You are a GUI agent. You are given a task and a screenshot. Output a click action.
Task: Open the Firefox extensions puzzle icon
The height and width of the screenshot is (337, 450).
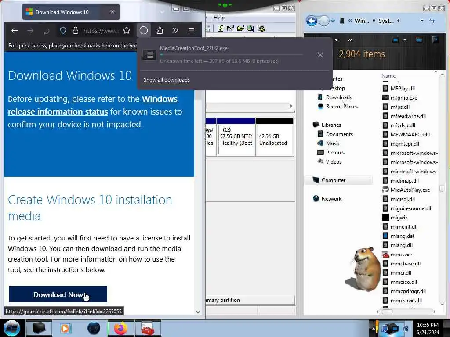[160, 30]
